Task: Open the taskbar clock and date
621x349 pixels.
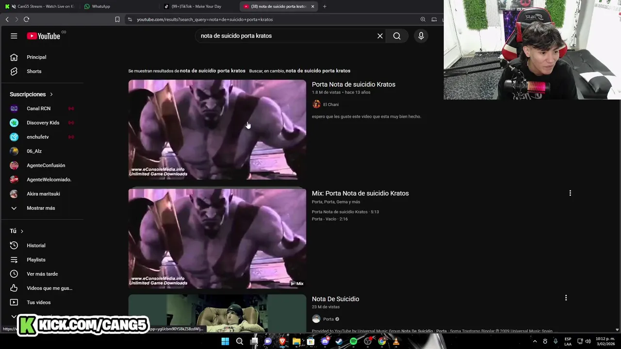Action: pyautogui.click(x=605, y=341)
